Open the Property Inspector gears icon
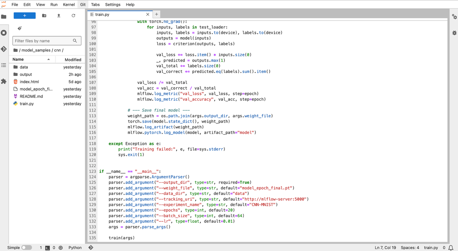 coord(454,17)
